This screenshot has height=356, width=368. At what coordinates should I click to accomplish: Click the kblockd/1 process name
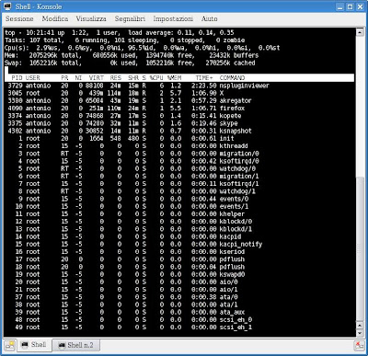pyautogui.click(x=236, y=229)
